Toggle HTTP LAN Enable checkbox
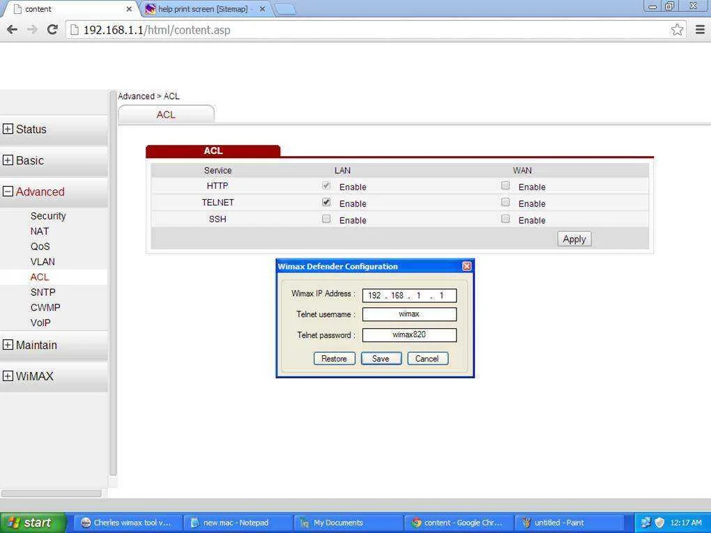Screen dimensions: 711x533 click(x=326, y=186)
